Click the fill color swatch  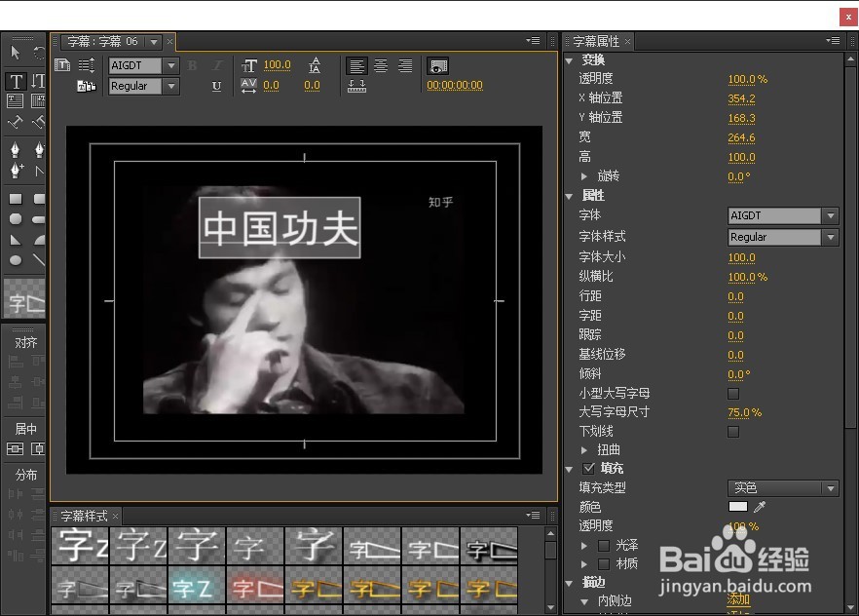(x=739, y=507)
